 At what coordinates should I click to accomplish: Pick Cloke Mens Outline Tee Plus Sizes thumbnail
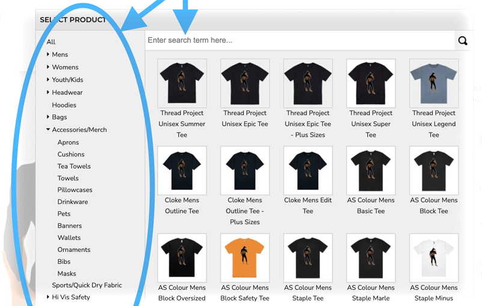pyautogui.click(x=245, y=170)
